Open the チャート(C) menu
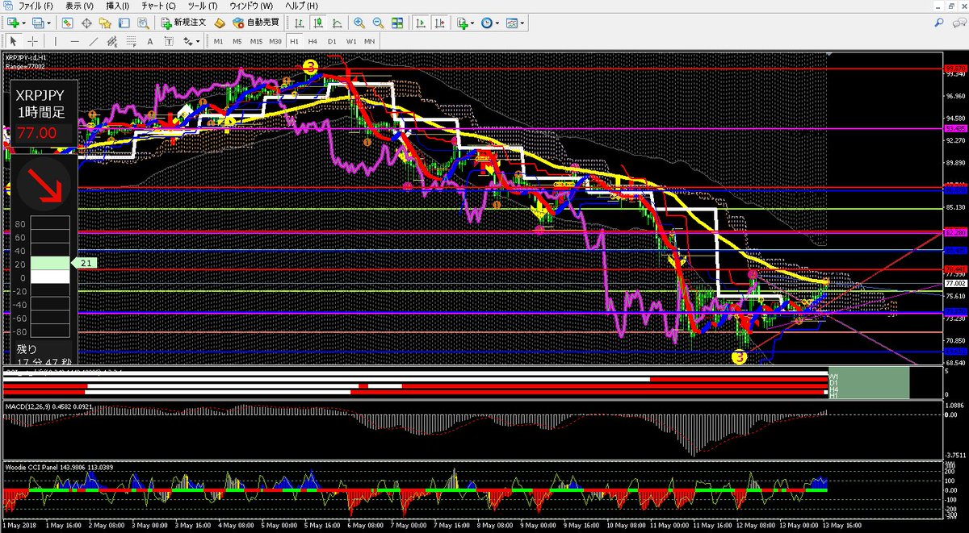Image resolution: width=969 pixels, height=533 pixels. coord(160,6)
